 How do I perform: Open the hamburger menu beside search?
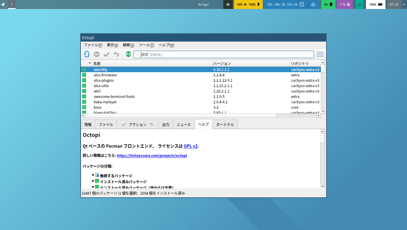pyautogui.click(x=320, y=54)
